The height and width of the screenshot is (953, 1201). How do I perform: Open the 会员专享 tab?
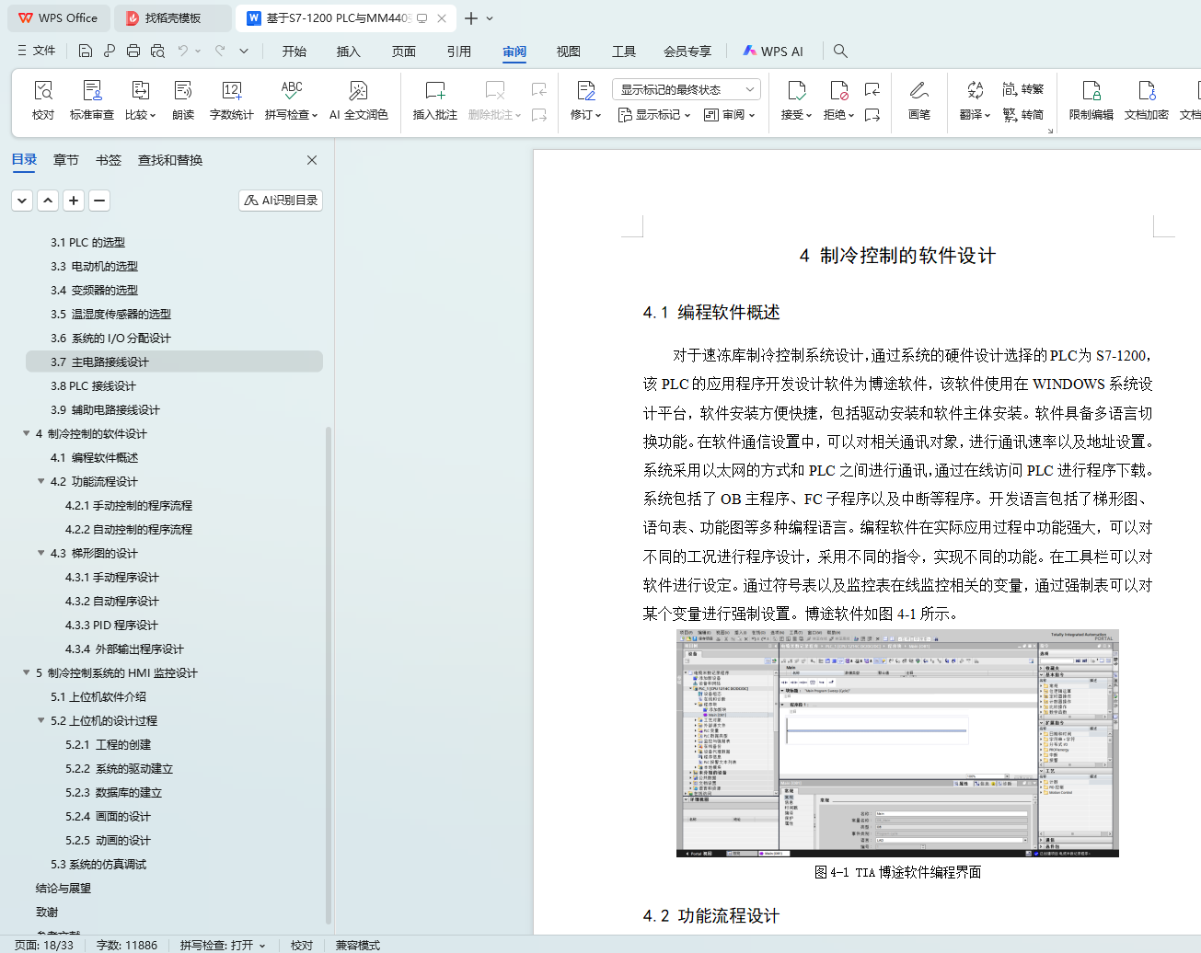click(687, 52)
